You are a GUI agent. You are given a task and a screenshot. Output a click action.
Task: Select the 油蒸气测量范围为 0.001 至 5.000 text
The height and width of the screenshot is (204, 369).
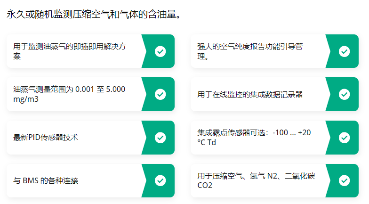69,90
